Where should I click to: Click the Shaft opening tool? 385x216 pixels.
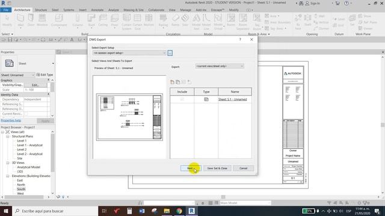(307, 20)
